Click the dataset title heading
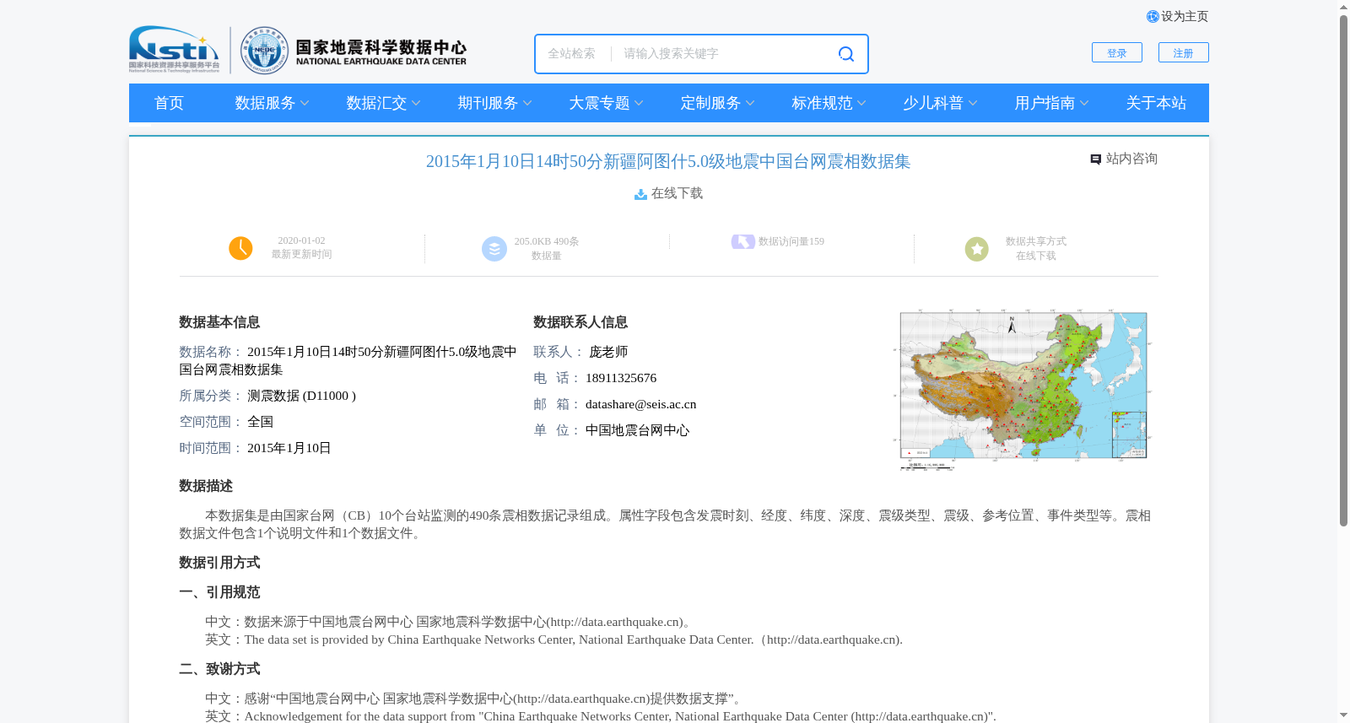The height and width of the screenshot is (723, 1350). pyautogui.click(x=668, y=161)
